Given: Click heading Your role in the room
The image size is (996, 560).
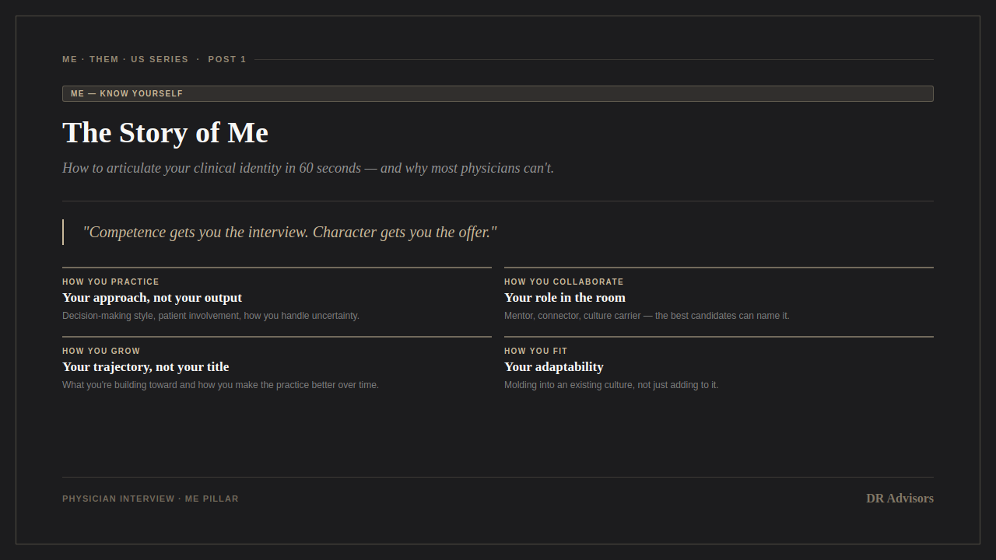Looking at the screenshot, I should tap(565, 298).
